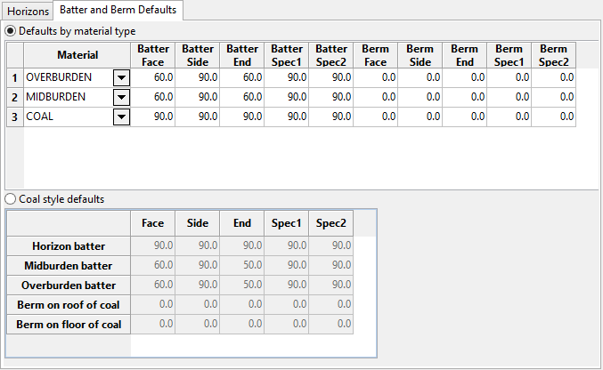603x370 pixels.
Task: Select the Batter and Berm Defaults tab
Action: 118,11
